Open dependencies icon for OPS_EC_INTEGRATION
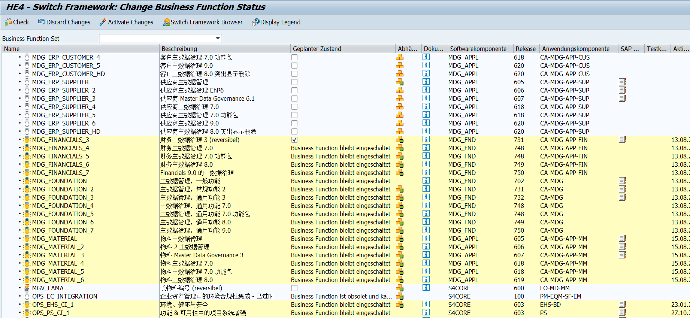690x318 pixels. pos(400,296)
